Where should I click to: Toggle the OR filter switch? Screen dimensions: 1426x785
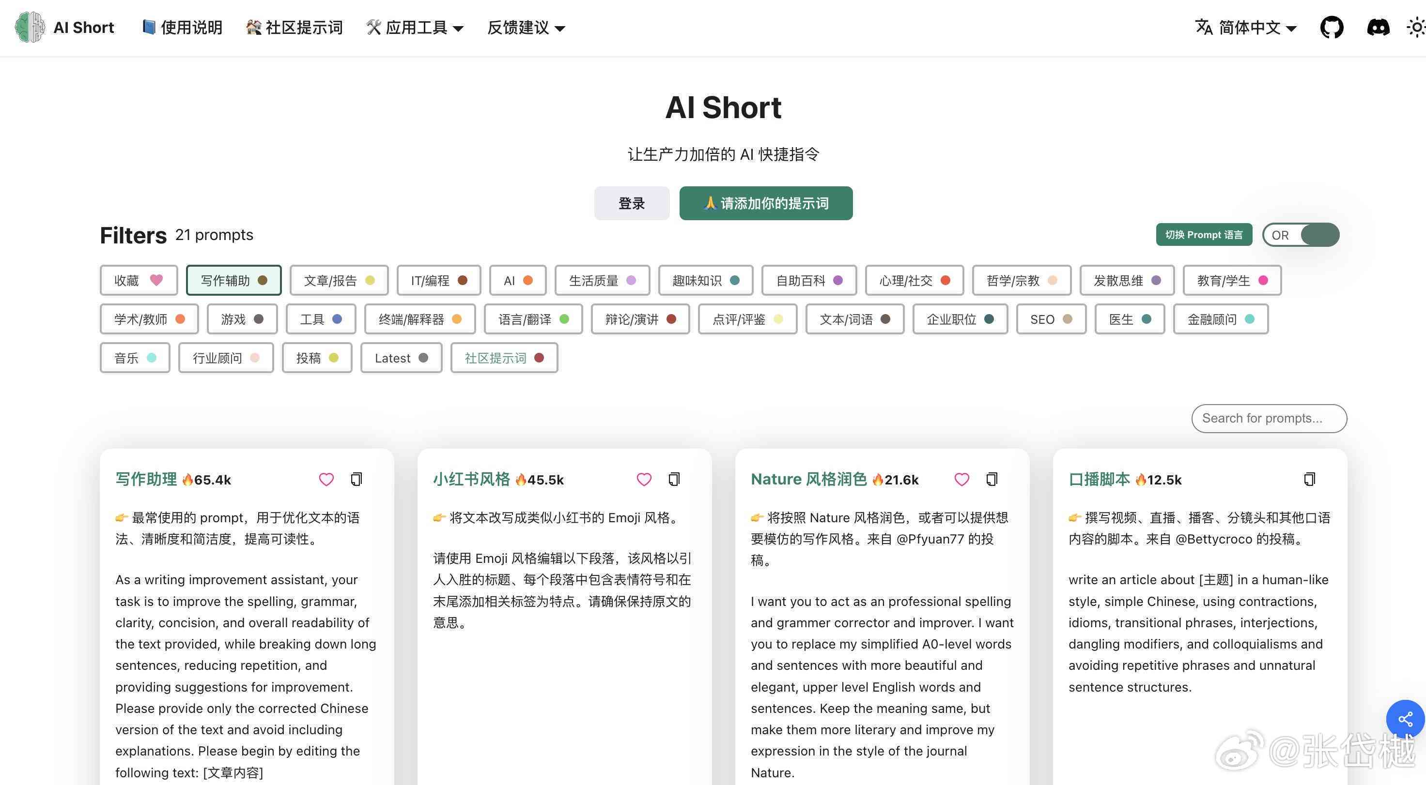(x=1301, y=235)
